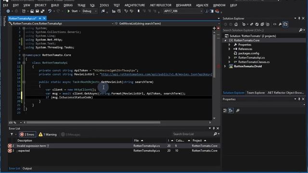The height and width of the screenshot is (173, 308).
Task: Open the ARCHITECTURE menu
Action: click(x=135, y=5)
